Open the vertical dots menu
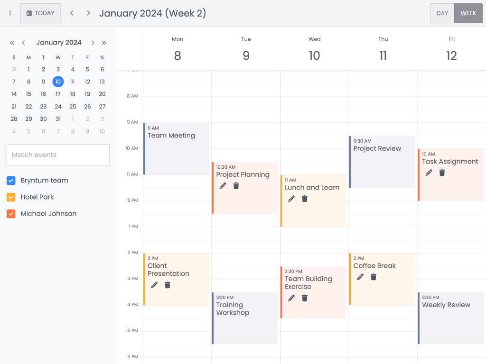Screen dimensions: 486x364 click(x=10, y=13)
